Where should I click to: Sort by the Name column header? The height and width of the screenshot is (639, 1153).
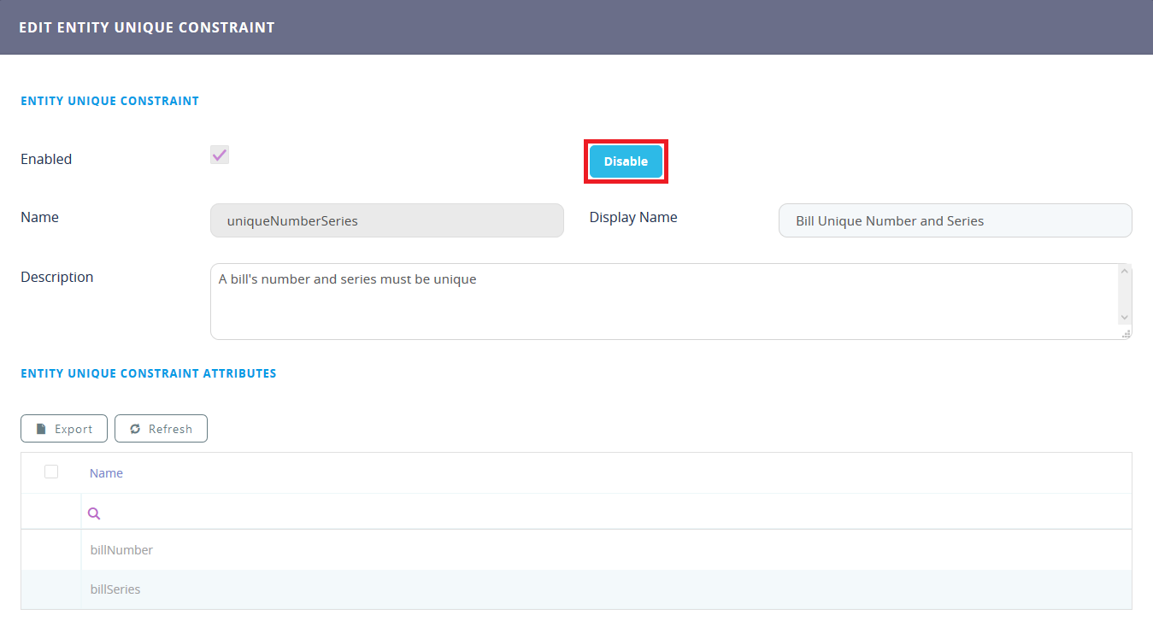106,473
